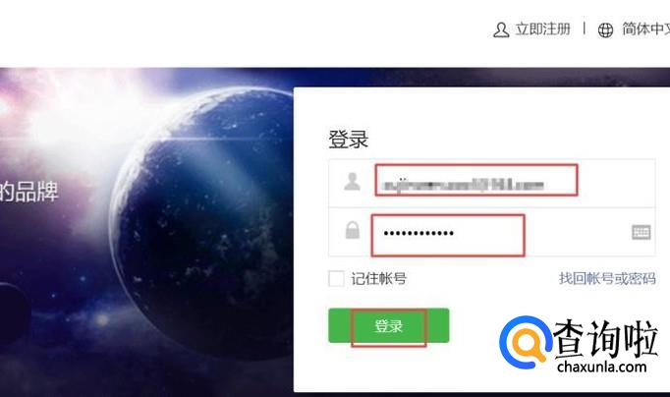Click the chaxunla.com watermark text

[601, 367]
